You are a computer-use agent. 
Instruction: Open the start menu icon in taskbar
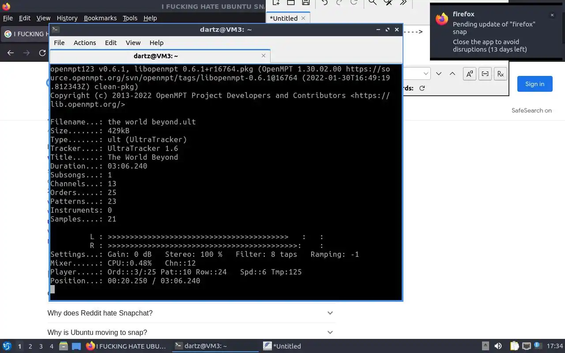pyautogui.click(x=7, y=346)
